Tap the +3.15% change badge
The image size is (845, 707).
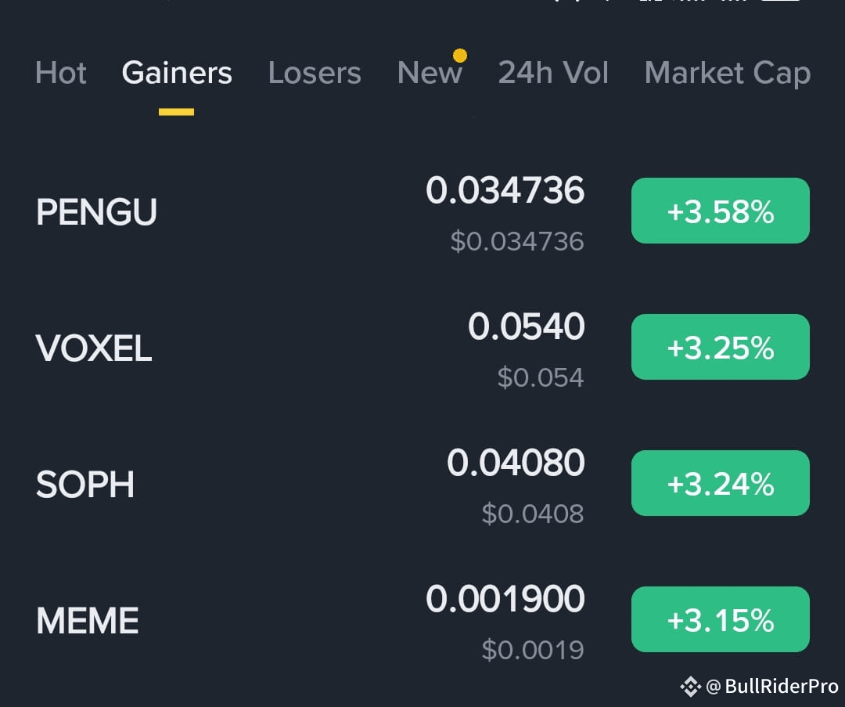pos(721,619)
